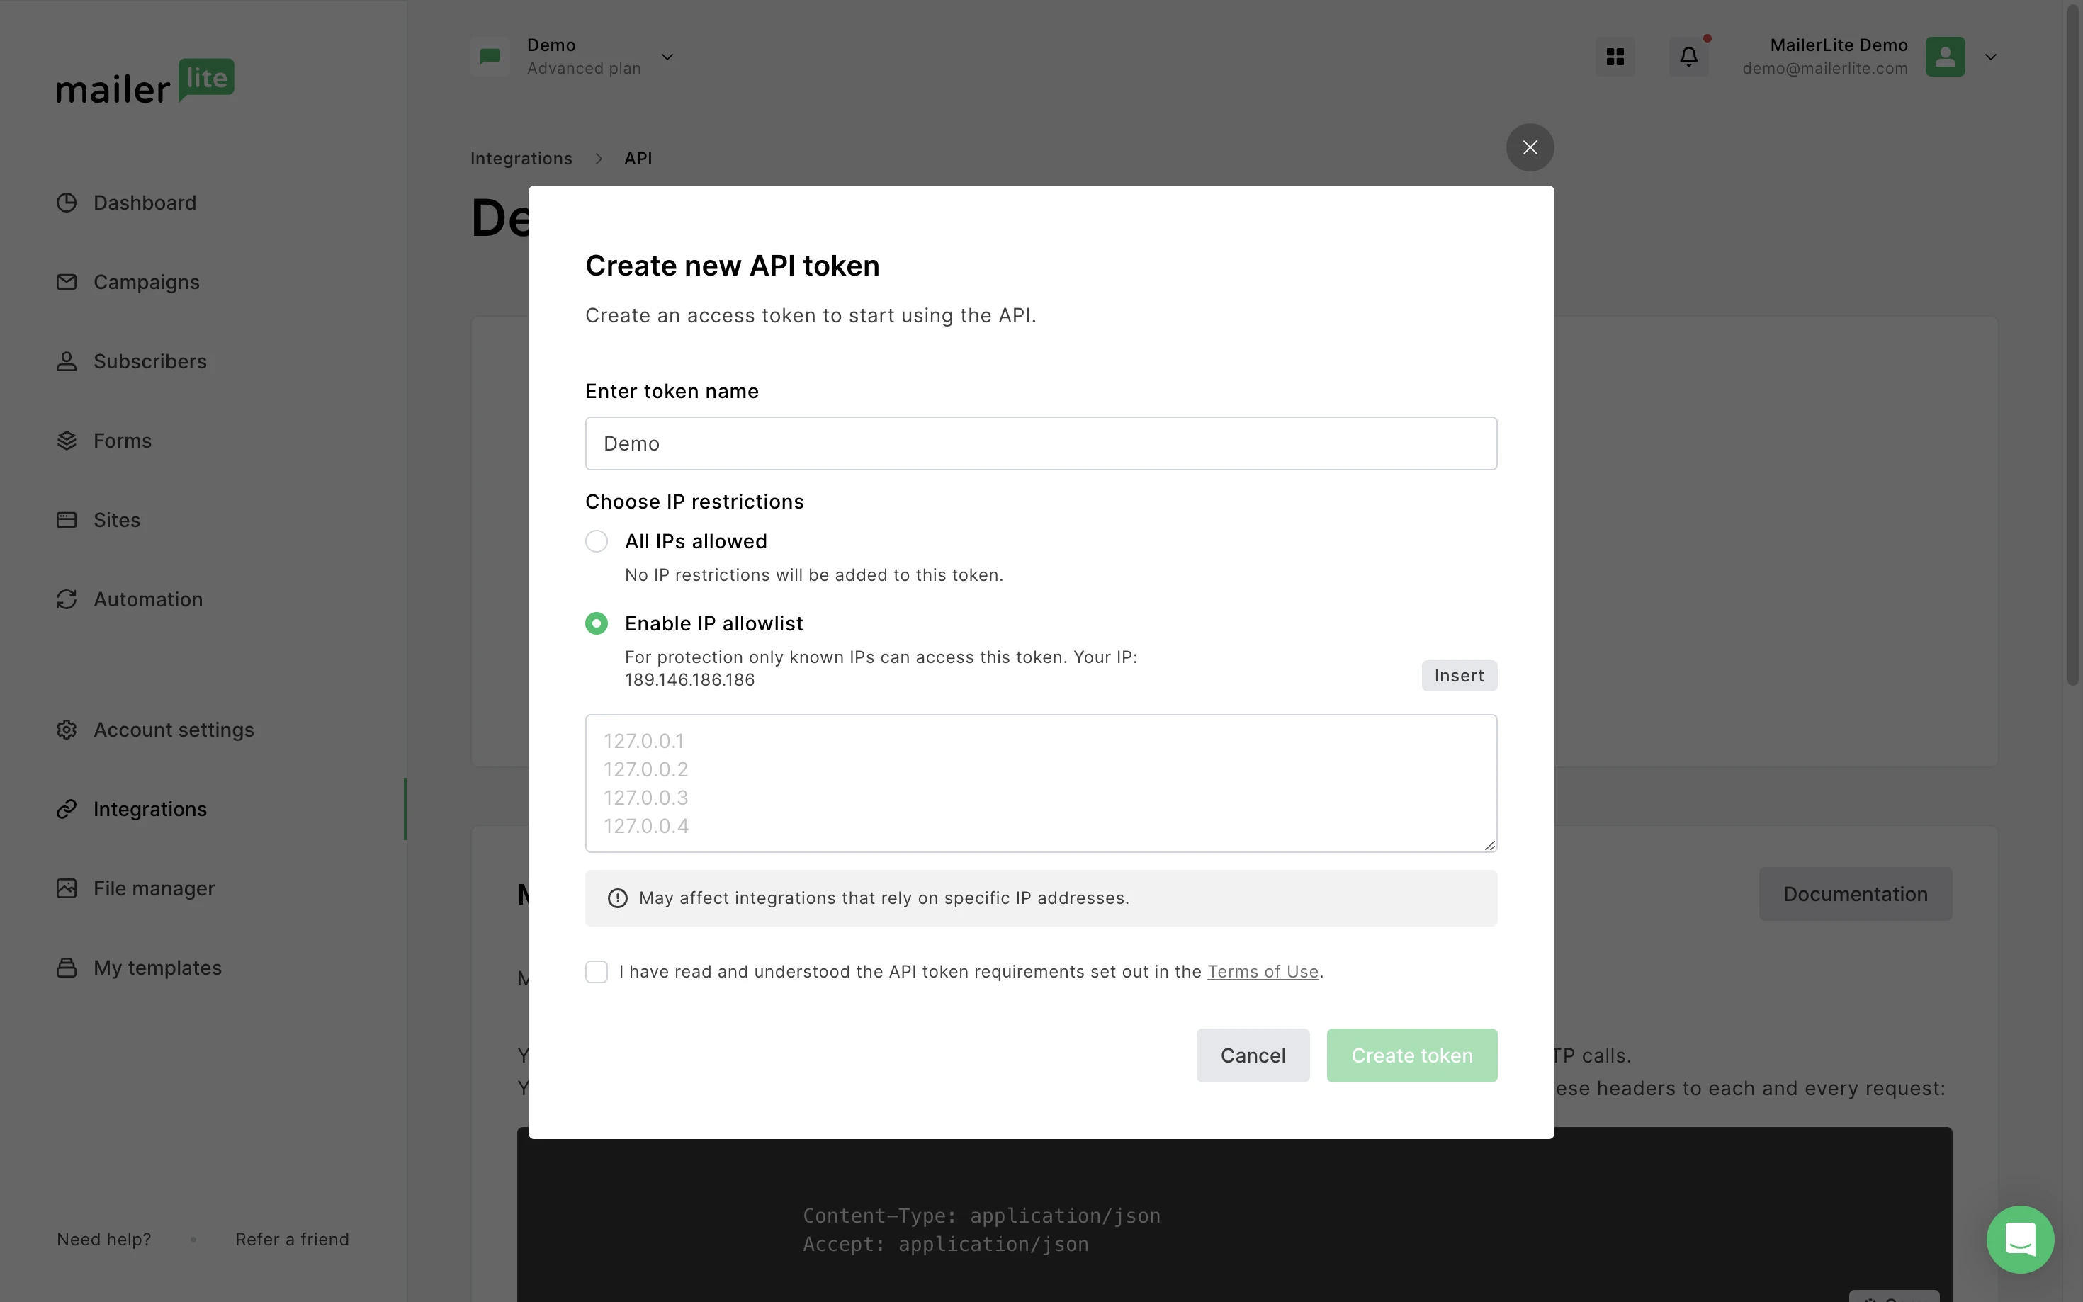
Task: Open File manager using its image icon
Action: pos(67,888)
